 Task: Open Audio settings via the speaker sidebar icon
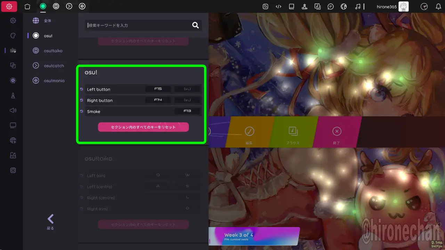pos(13,110)
